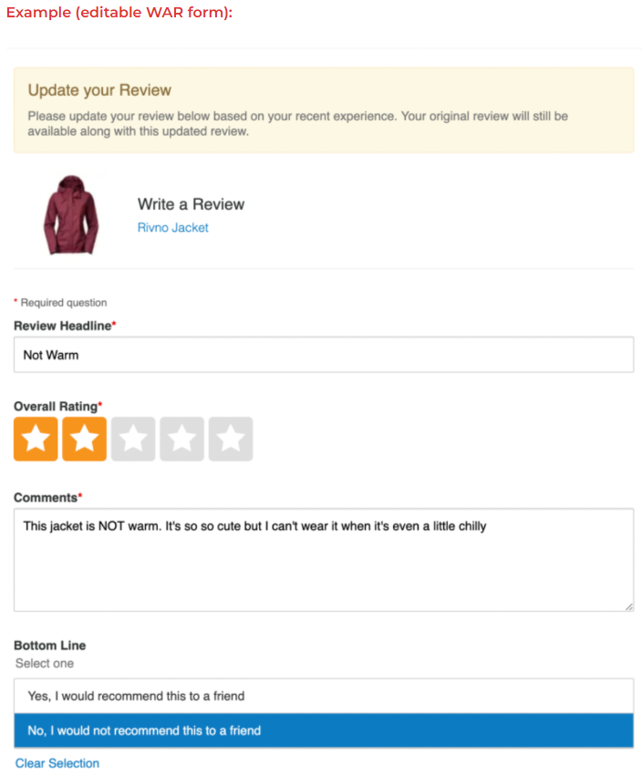Click the Comments field label

[47, 498]
